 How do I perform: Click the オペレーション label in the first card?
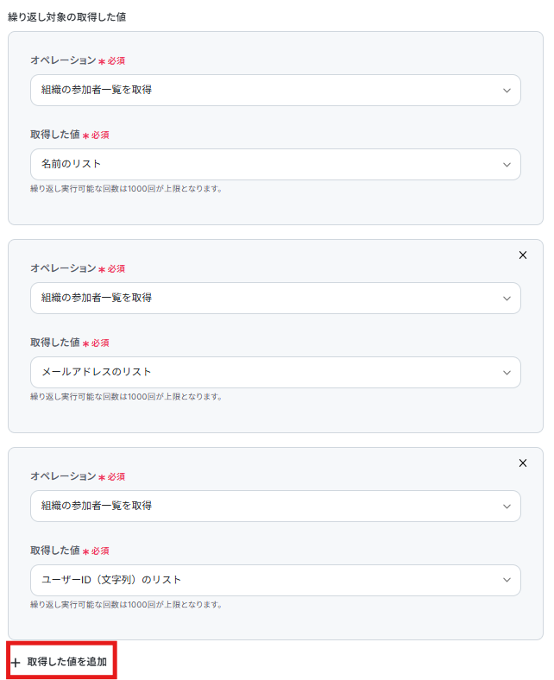[63, 61]
